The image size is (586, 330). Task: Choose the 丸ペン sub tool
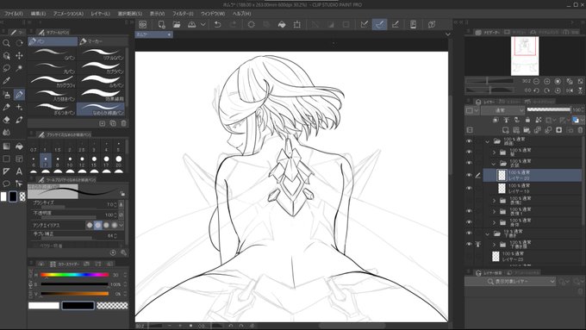point(53,68)
